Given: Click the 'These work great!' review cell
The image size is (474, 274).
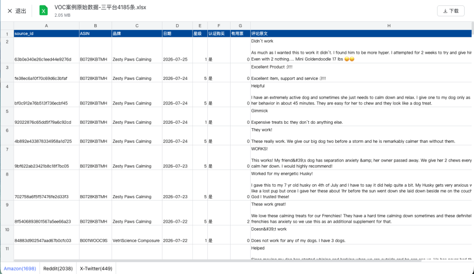Looking at the screenshot, I should pos(361,213).
